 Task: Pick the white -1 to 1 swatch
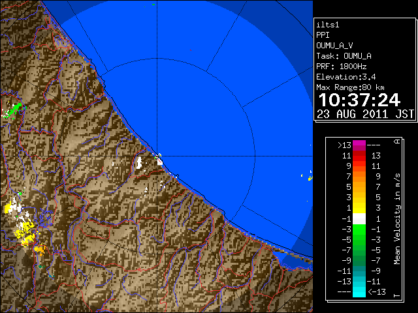tap(359, 219)
